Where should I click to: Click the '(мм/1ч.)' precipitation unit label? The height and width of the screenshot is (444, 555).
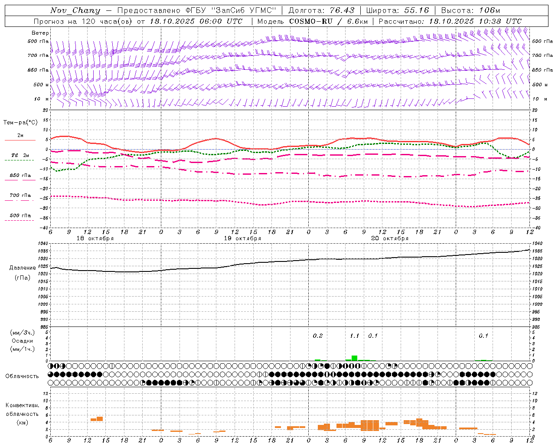click(x=22, y=349)
